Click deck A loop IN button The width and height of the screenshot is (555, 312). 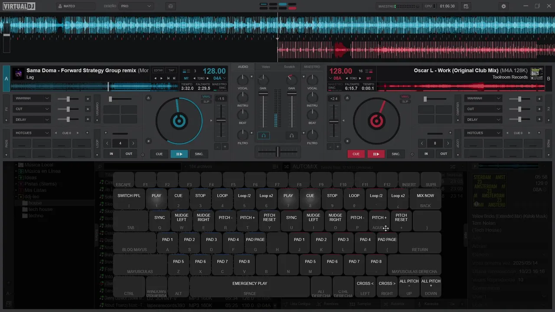pyautogui.click(x=111, y=154)
